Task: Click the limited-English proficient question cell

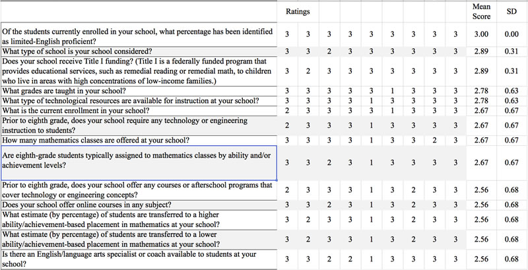Action: coord(137,36)
